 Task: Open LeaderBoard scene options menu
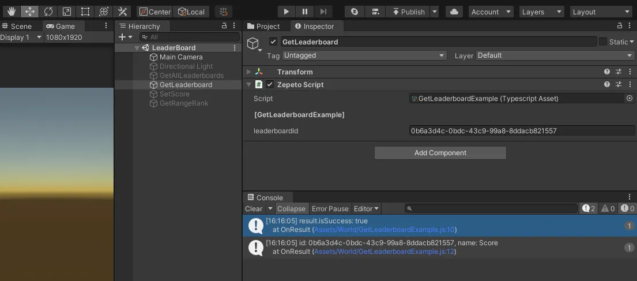coord(235,48)
